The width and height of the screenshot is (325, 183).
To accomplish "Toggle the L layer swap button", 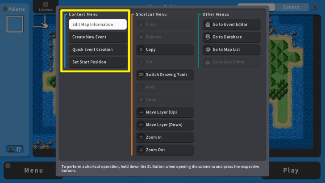I will [15, 149].
